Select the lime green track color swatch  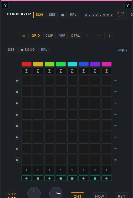(x=50, y=64)
